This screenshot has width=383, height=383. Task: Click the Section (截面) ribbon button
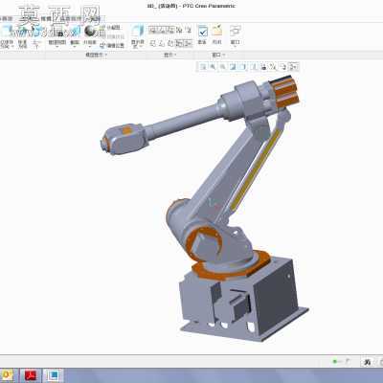tap(75, 36)
